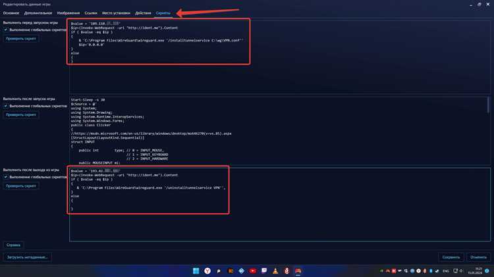This screenshot has width=494, height=277.
Task: Cancel editing with Отменить
Action: [x=478, y=257]
